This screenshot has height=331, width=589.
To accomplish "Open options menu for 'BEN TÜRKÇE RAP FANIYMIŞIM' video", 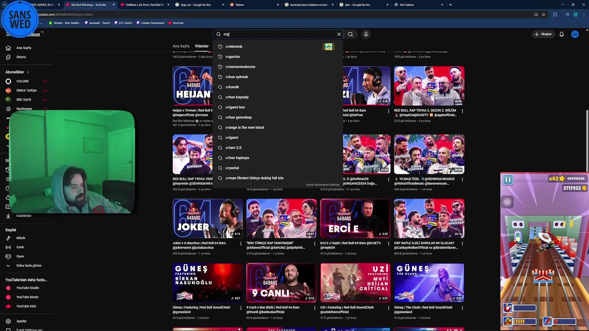I will (x=314, y=244).
